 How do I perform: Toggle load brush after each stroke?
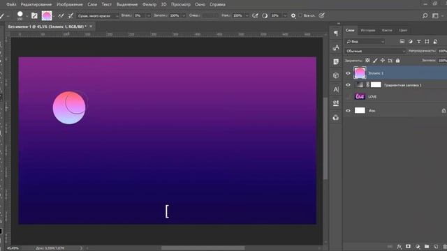pos(61,15)
